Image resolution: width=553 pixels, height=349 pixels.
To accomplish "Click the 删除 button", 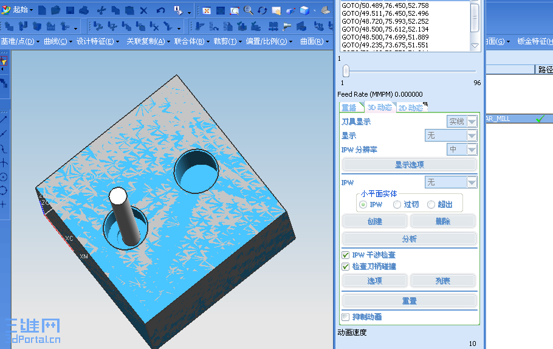I will click(442, 221).
